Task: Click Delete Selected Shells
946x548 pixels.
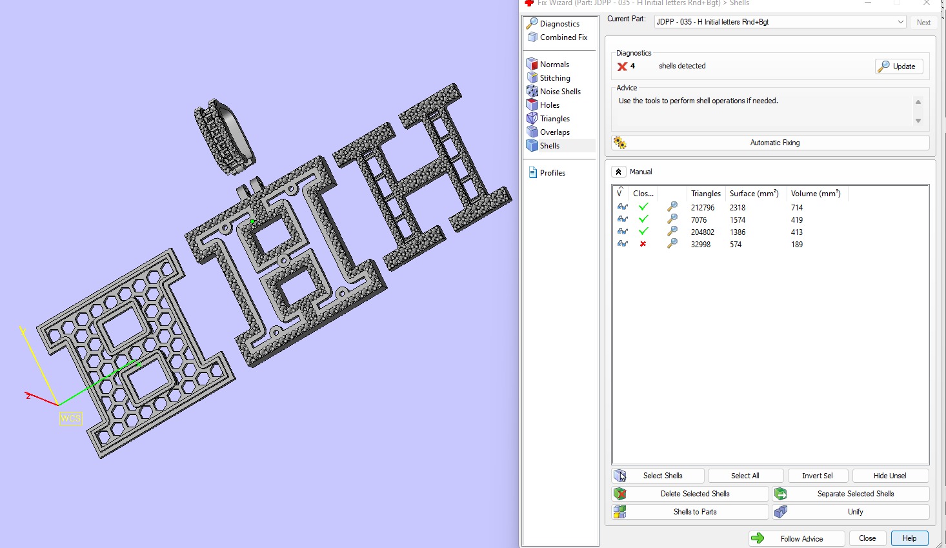Action: click(x=690, y=494)
